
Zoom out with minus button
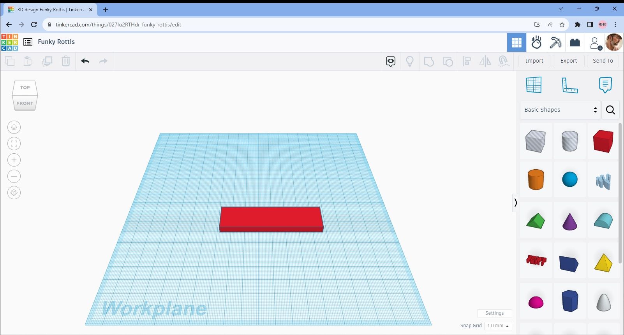tap(14, 176)
